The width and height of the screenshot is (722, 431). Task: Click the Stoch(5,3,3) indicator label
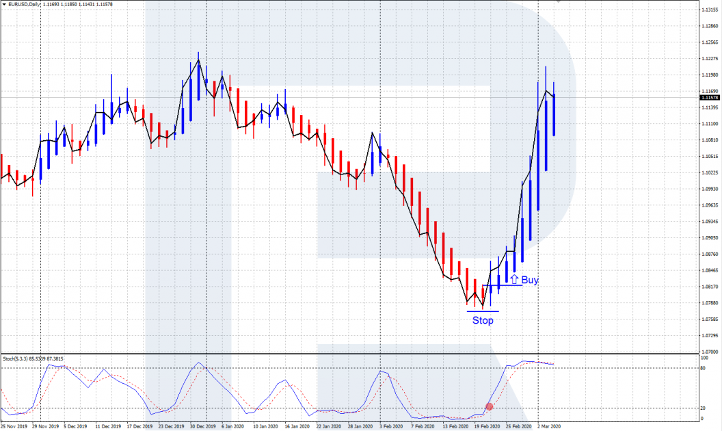[x=16, y=358]
